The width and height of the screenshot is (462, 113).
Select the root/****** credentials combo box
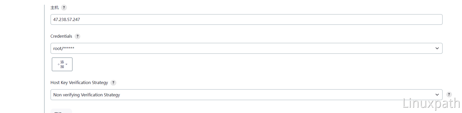click(x=246, y=48)
